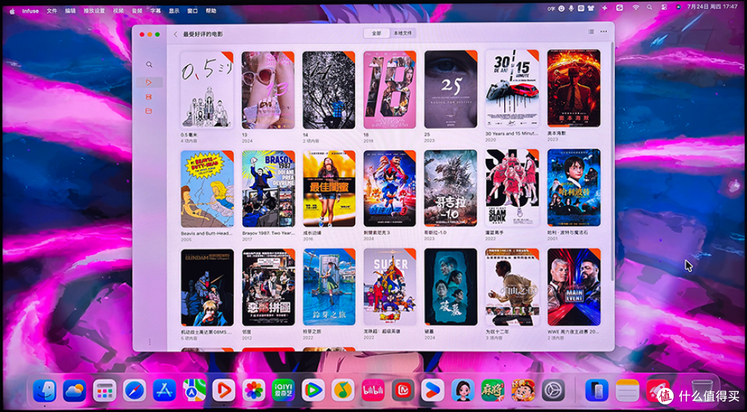Image resolution: width=747 pixels, height=412 pixels.
Task: Open the 灌篮高手 movie poster
Action: [x=512, y=187]
